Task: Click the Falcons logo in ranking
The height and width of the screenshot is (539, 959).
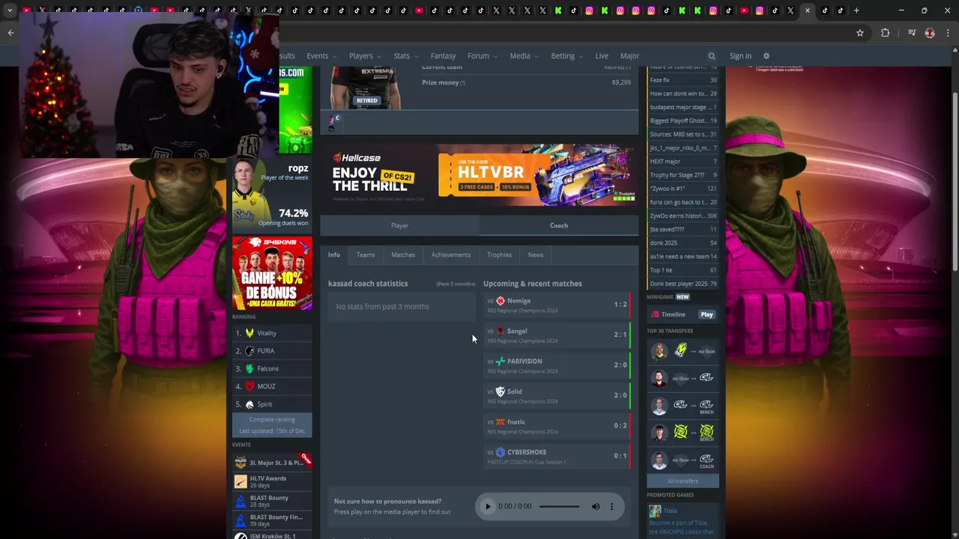Action: (x=249, y=368)
